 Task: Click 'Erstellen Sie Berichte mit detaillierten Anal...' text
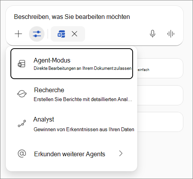83,99
